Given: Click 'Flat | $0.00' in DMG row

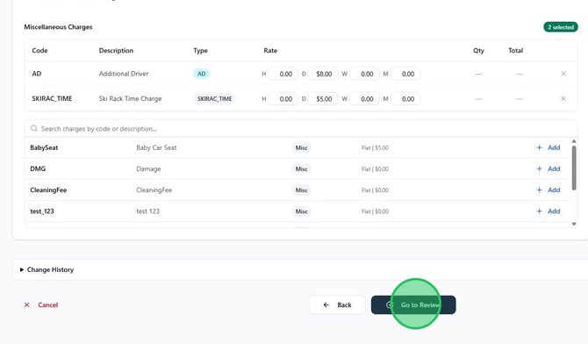Looking at the screenshot, I should (x=375, y=169).
